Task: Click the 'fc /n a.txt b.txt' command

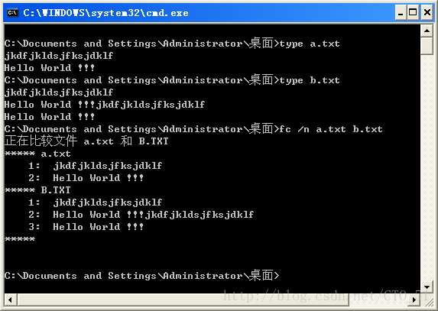Action: [x=331, y=129]
